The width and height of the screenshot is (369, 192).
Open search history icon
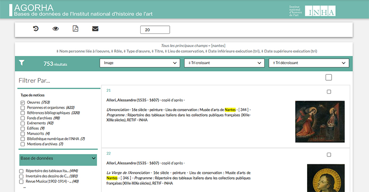[36, 29]
